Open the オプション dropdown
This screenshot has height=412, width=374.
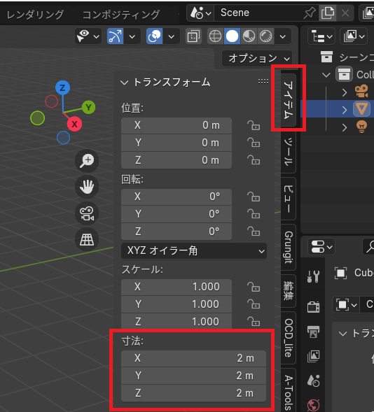coord(257,58)
